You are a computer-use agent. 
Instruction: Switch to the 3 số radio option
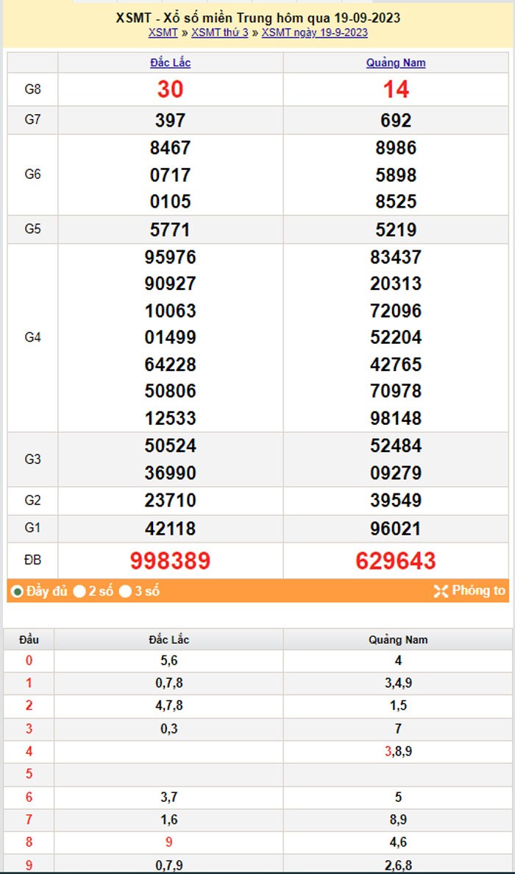[x=126, y=591]
